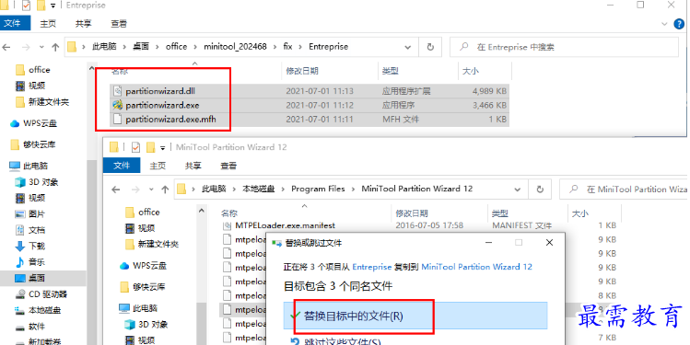Image resolution: width=690 pixels, height=345 pixels.
Task: Go back in Entreprise window
Action: click(x=7, y=47)
